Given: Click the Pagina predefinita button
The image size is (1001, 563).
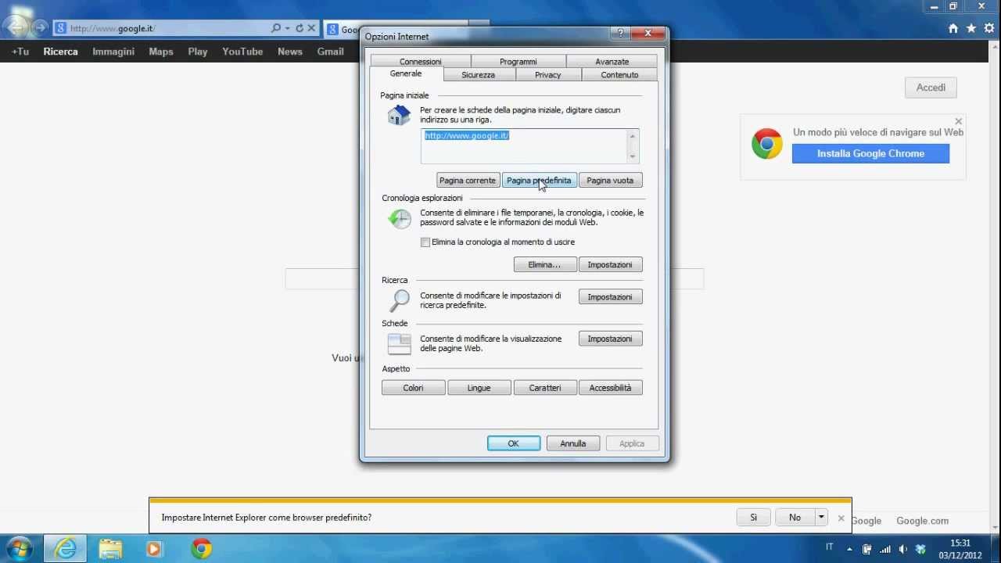Looking at the screenshot, I should [x=539, y=181].
